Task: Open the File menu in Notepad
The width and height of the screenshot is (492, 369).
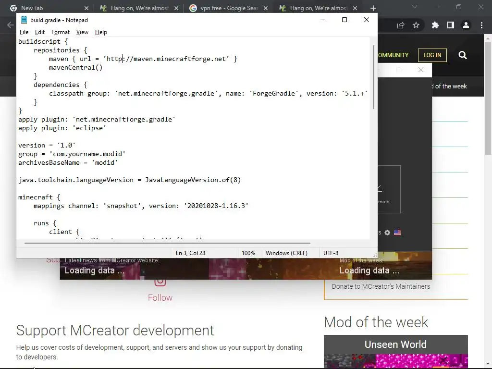Action: pos(24,32)
